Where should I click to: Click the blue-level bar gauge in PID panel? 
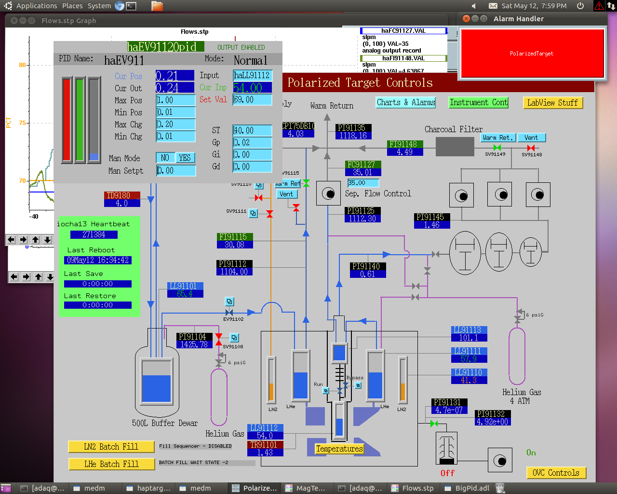(x=94, y=120)
